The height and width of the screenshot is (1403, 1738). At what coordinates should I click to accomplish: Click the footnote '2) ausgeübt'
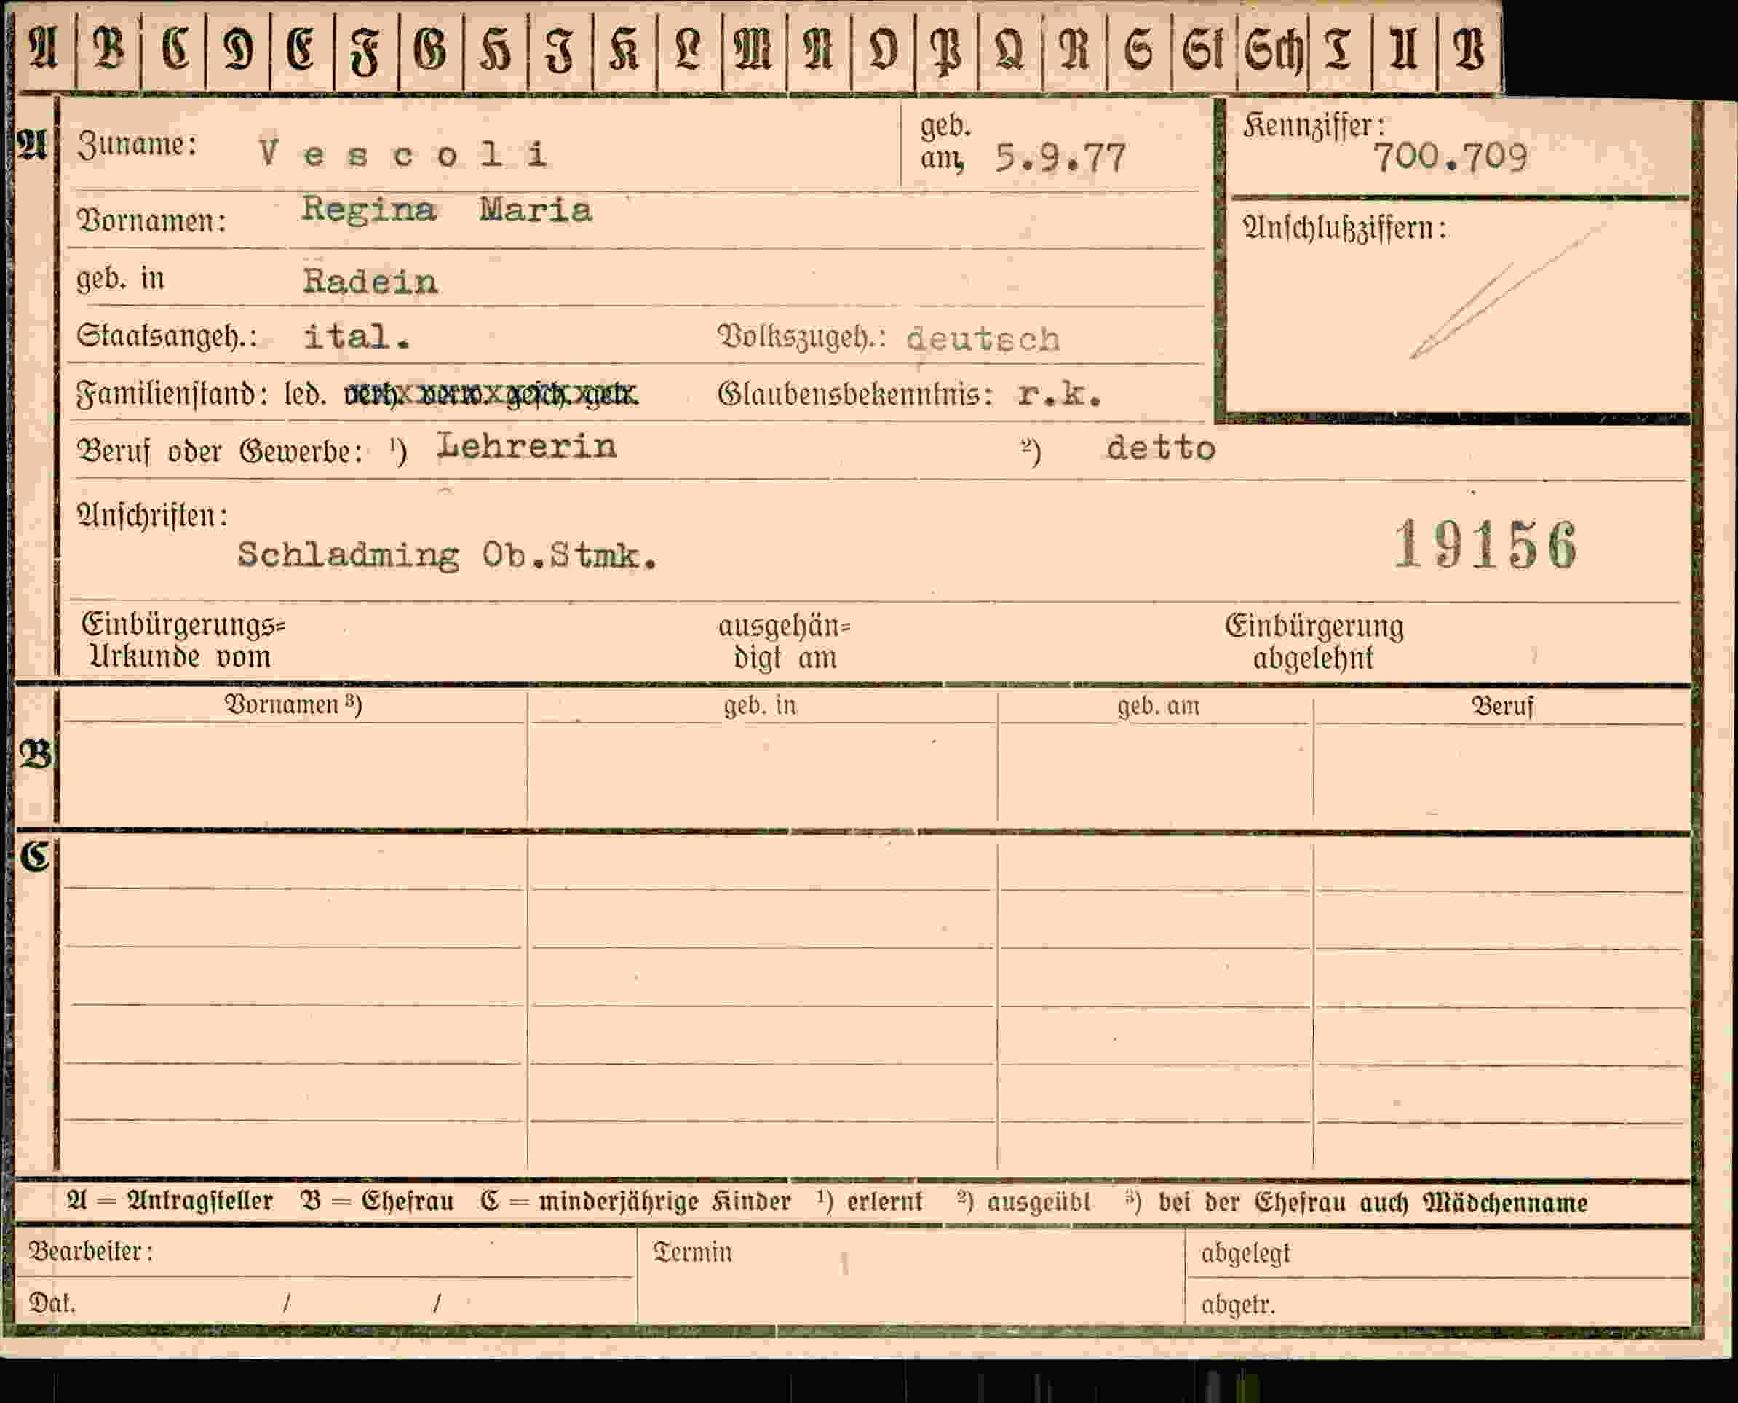point(1023,1201)
